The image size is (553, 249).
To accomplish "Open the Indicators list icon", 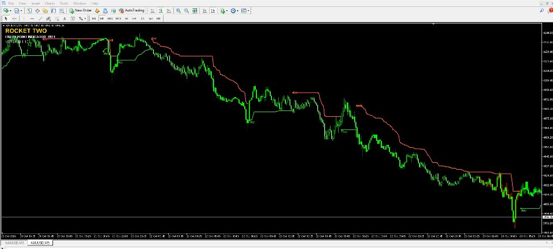I will click(222, 10).
